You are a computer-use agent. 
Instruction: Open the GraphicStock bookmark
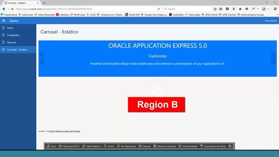click(x=9, y=15)
